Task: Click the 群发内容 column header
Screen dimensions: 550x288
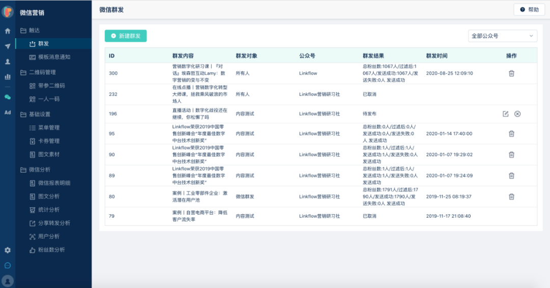Action: point(183,55)
